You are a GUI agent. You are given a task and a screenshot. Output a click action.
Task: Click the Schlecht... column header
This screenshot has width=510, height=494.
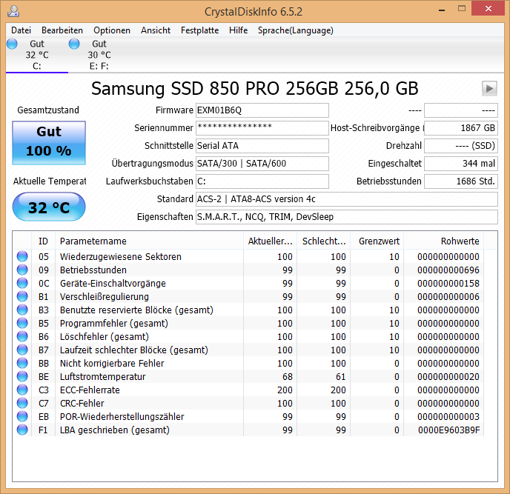[x=324, y=241]
